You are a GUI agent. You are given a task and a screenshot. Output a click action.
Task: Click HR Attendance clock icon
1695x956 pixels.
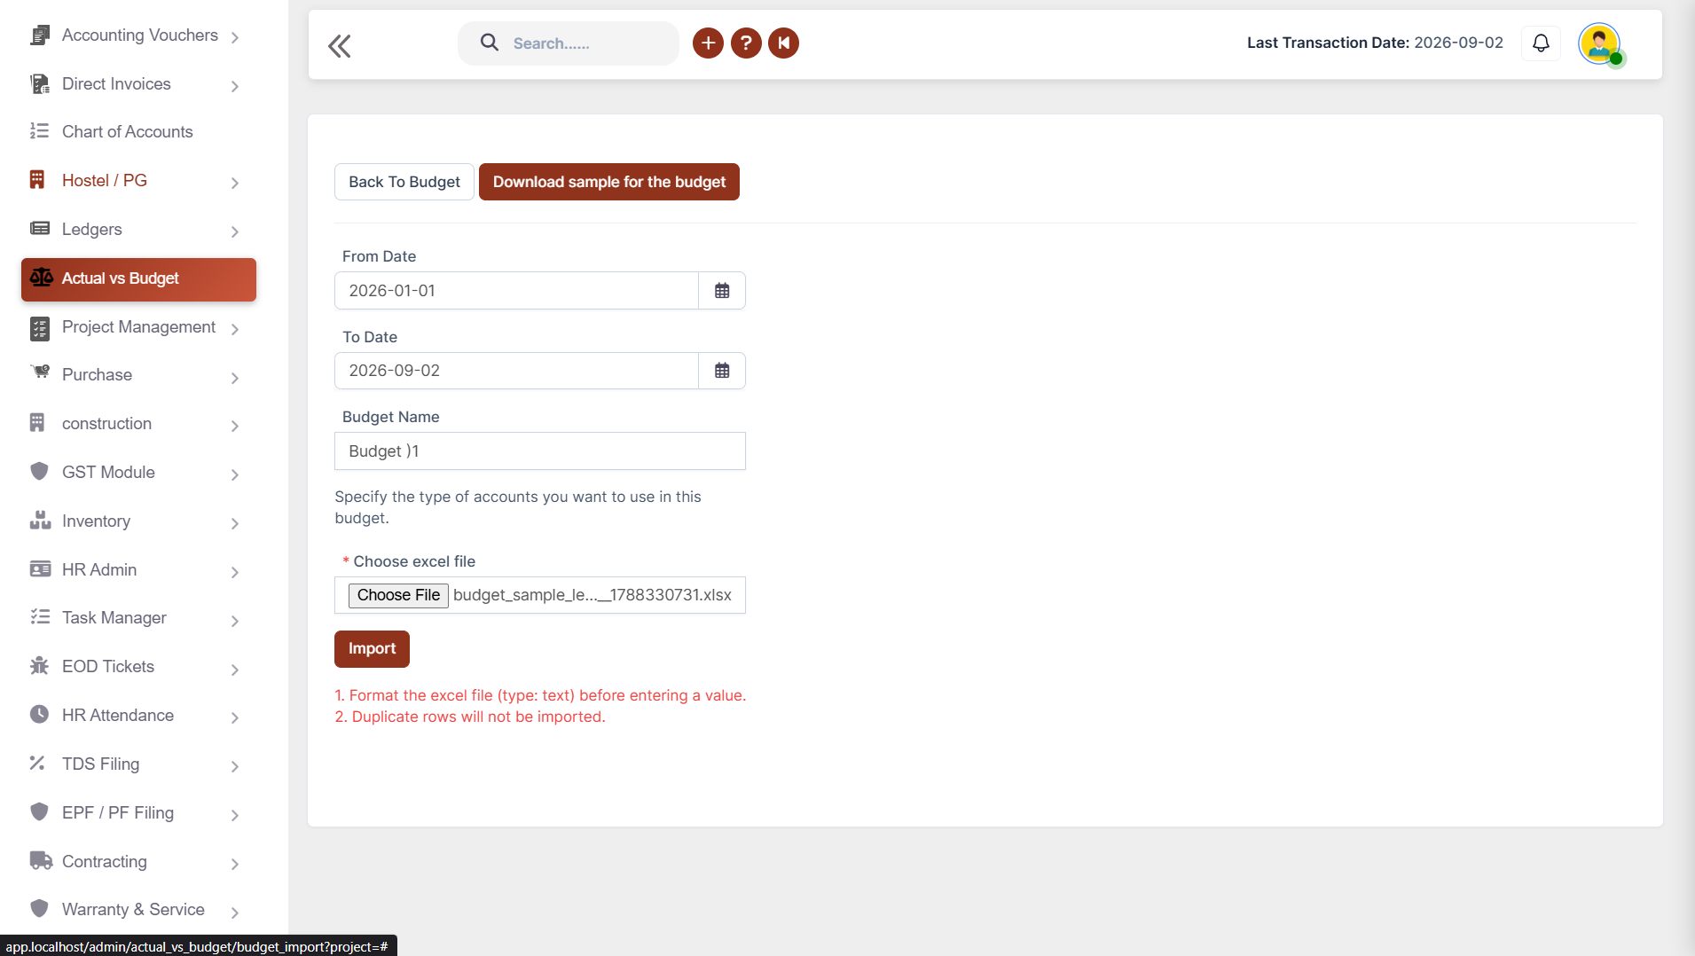(x=39, y=715)
